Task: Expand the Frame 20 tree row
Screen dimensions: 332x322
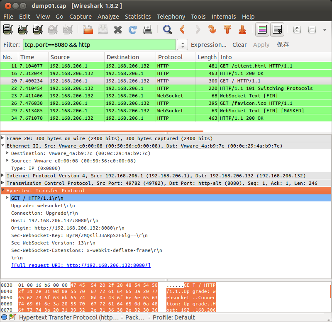Action: coord(3,138)
